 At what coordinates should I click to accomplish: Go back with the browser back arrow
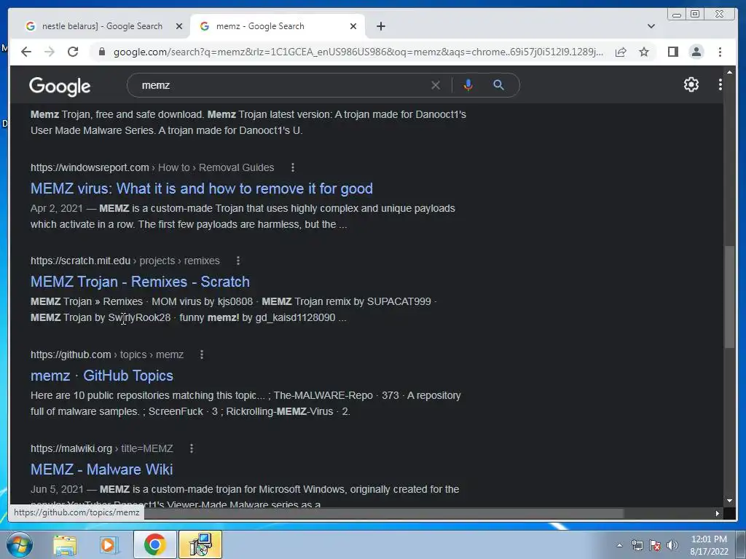click(x=26, y=52)
